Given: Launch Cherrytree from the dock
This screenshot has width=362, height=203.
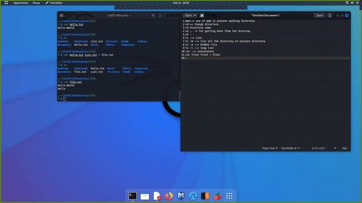Looking at the screenshot, I should tap(217, 196).
